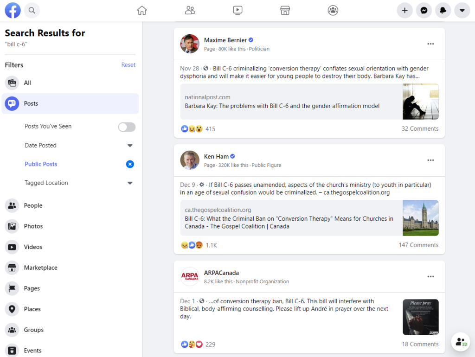
Task: Select the Pages filter
Action: (70, 288)
